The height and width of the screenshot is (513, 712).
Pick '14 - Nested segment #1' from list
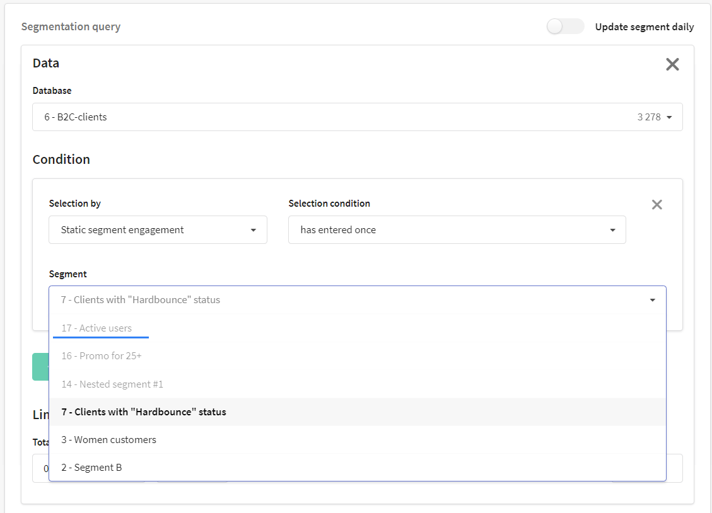[x=112, y=384]
